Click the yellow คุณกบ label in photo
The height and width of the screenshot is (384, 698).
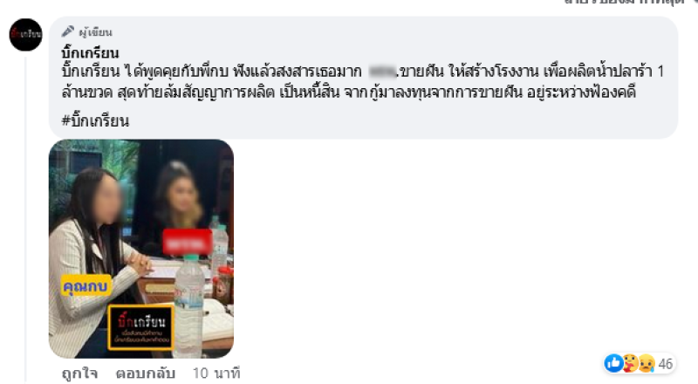click(86, 285)
